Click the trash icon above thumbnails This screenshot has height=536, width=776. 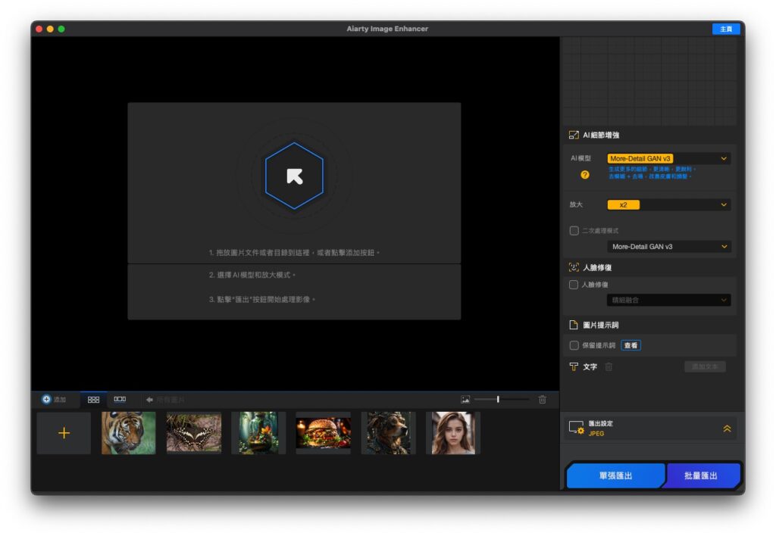543,399
